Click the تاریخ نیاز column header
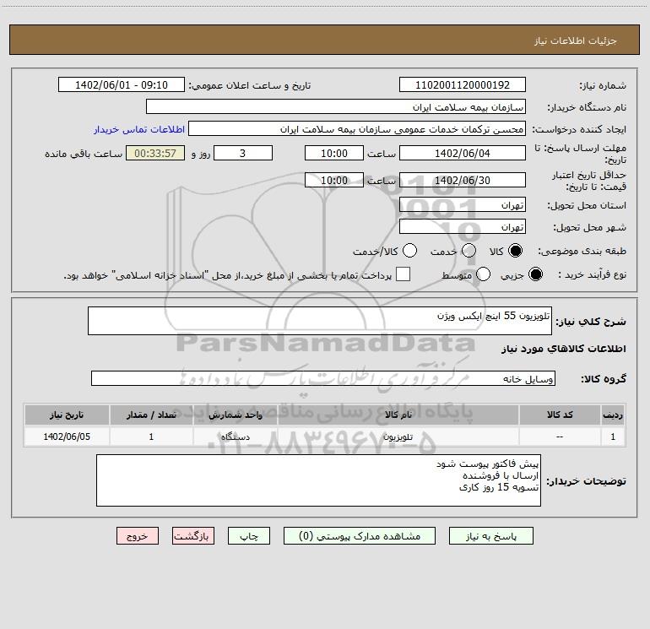 [x=67, y=415]
